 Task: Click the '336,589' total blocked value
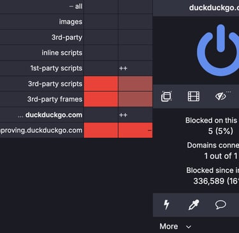pos(208,181)
